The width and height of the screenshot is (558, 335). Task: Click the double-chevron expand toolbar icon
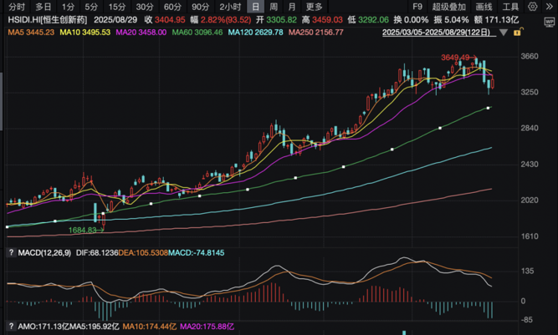(550, 7)
